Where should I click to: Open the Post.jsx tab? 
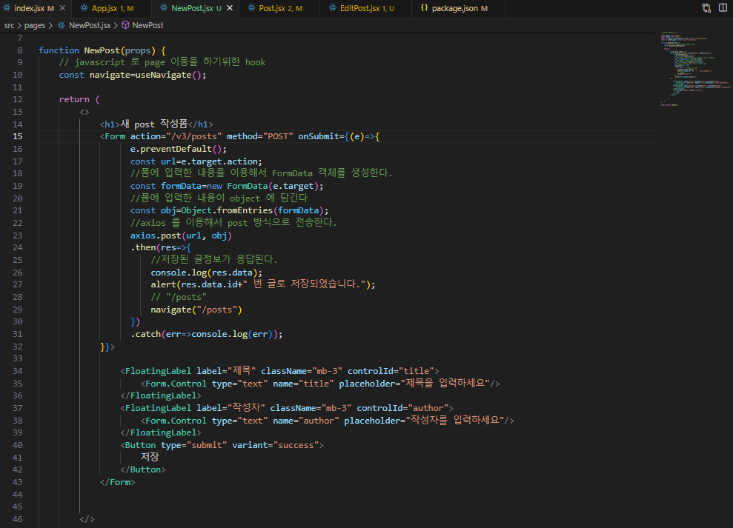coord(279,8)
